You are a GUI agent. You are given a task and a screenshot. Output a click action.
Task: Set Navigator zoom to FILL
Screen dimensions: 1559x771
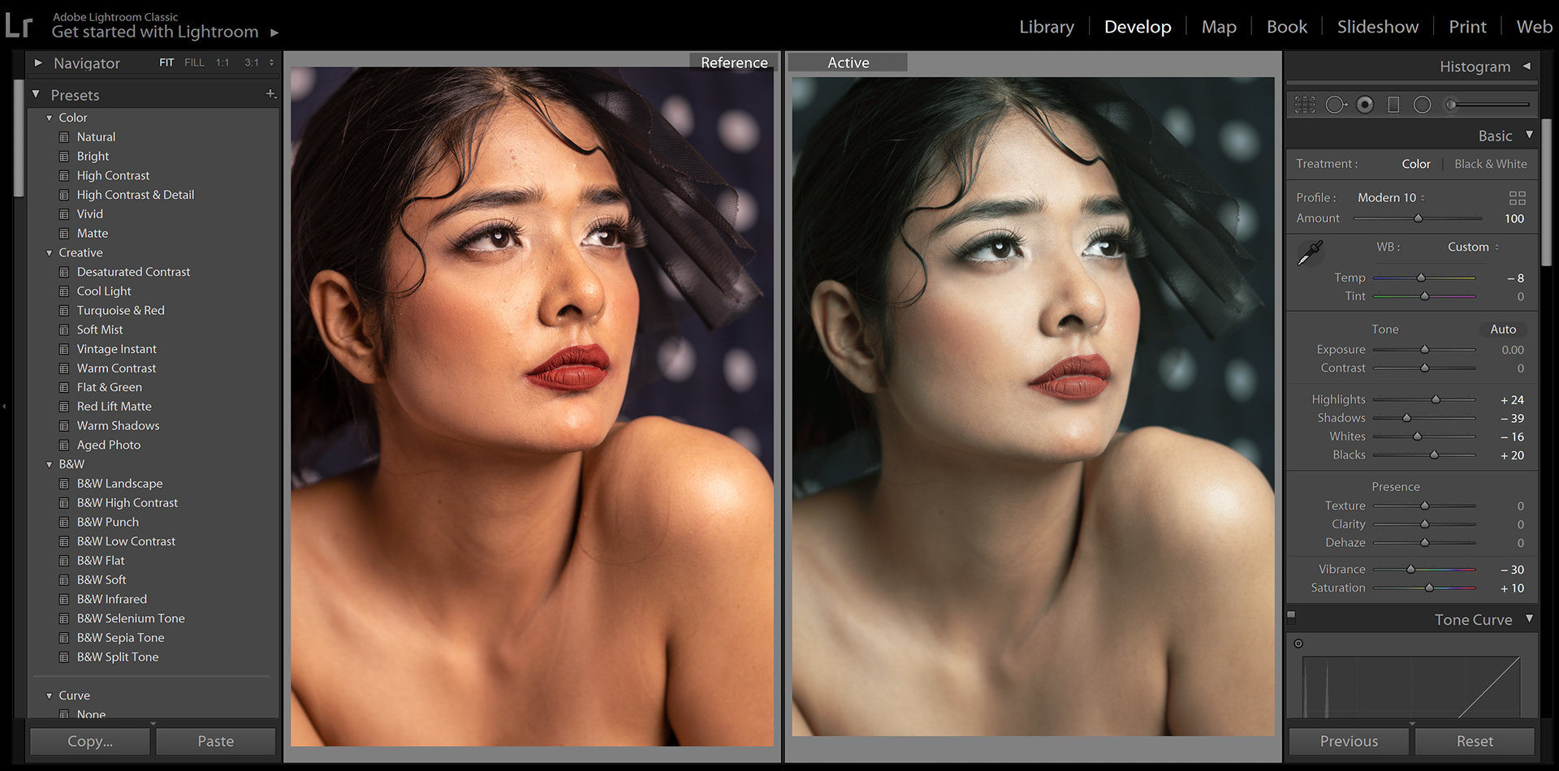pos(194,62)
